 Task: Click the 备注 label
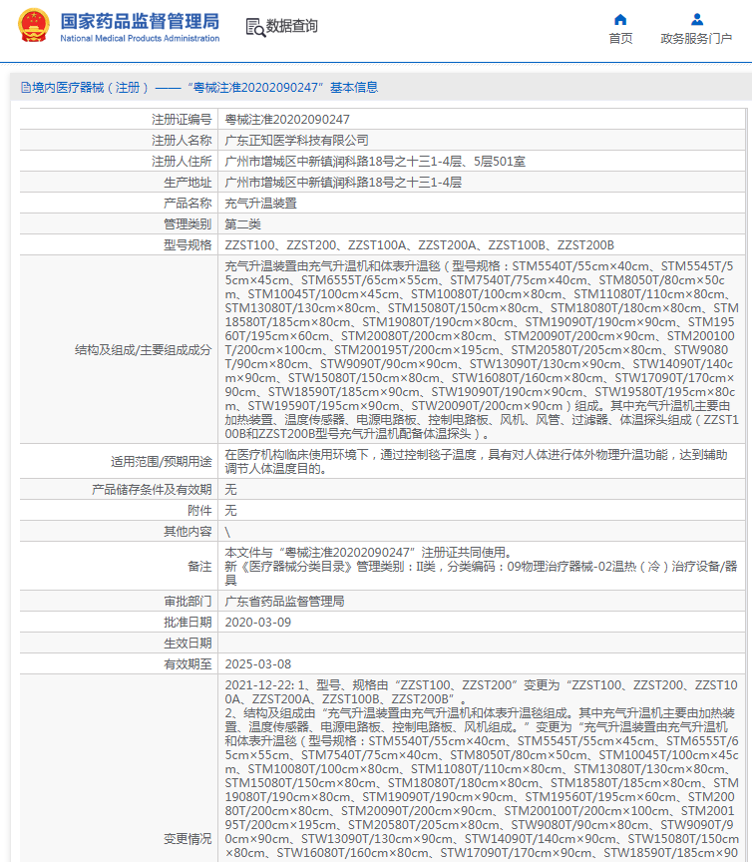[x=199, y=567]
